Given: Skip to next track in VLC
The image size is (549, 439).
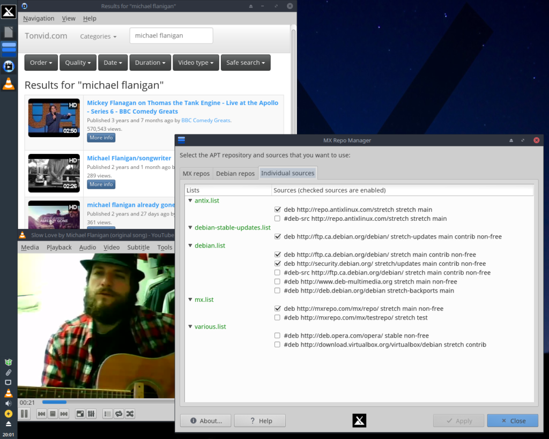Looking at the screenshot, I should click(64, 414).
